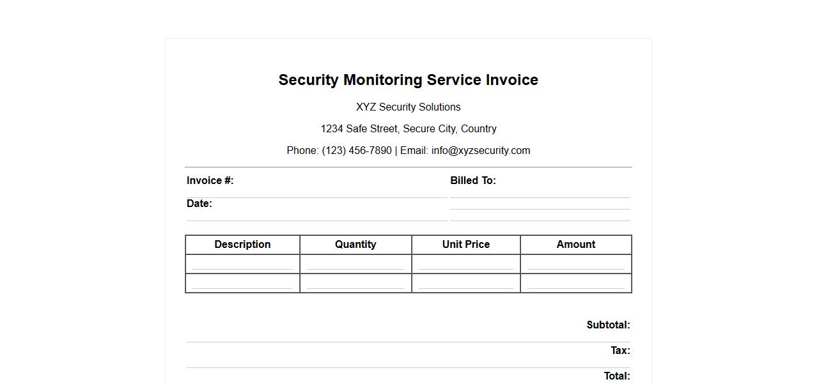
Task: Click second row Unit Price cell
Action: coord(465,282)
